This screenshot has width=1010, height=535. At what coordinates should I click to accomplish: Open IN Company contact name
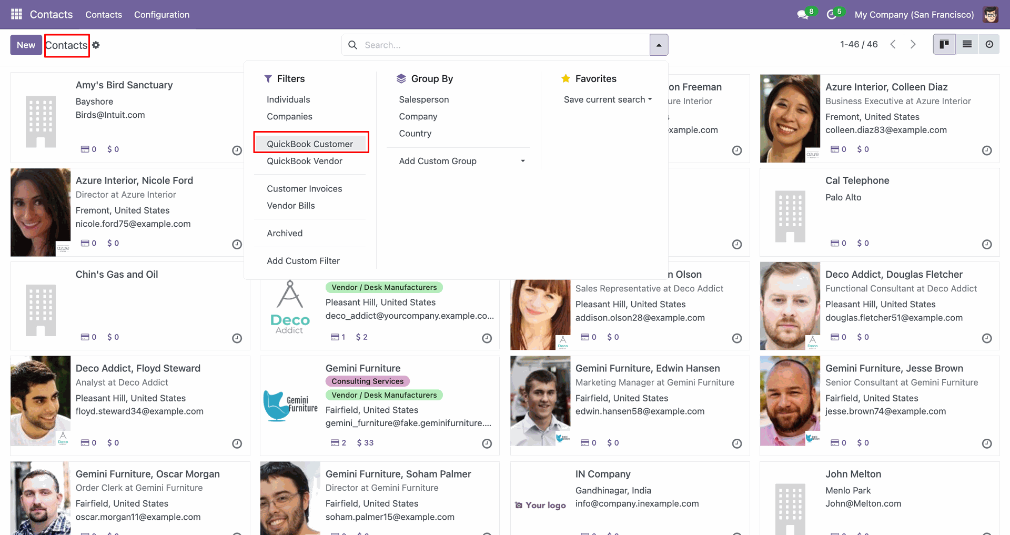coord(603,474)
